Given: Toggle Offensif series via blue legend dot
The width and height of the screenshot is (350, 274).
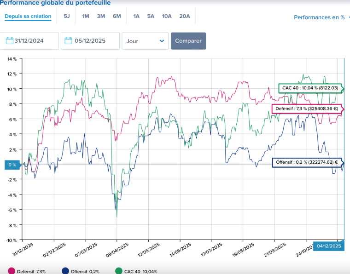Looking at the screenshot, I should 65,271.
